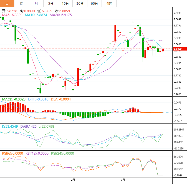Click the 108.2549 KDJ axis label
This screenshot has height=184, width=187.
[x=179, y=130]
